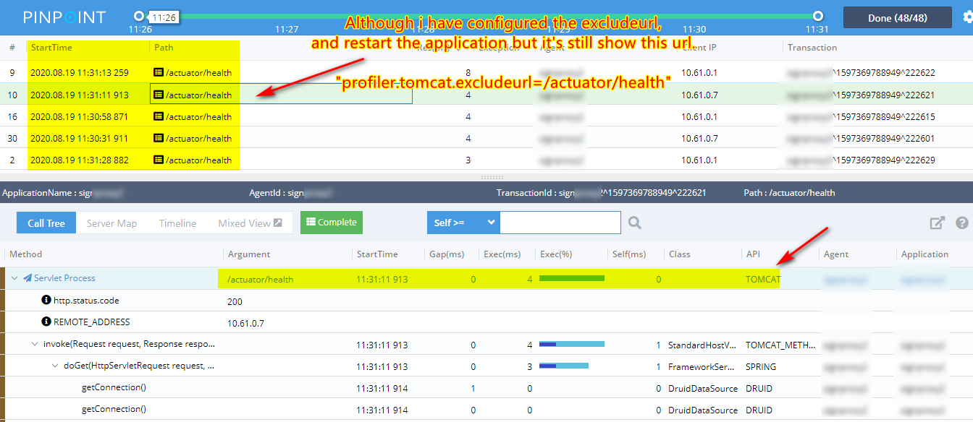Click info icon beside REMOTE_ADDRESS

[x=46, y=322]
